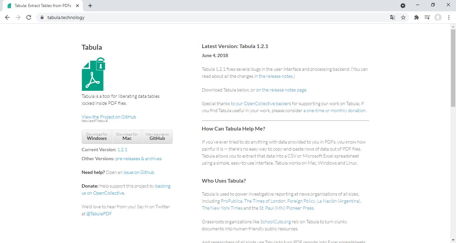The width and height of the screenshot is (456, 243).
Task: Restore down the Chrome window
Action: [x=433, y=5]
